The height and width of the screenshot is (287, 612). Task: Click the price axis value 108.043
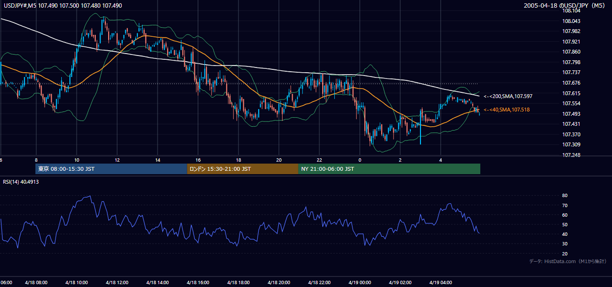[571, 21]
